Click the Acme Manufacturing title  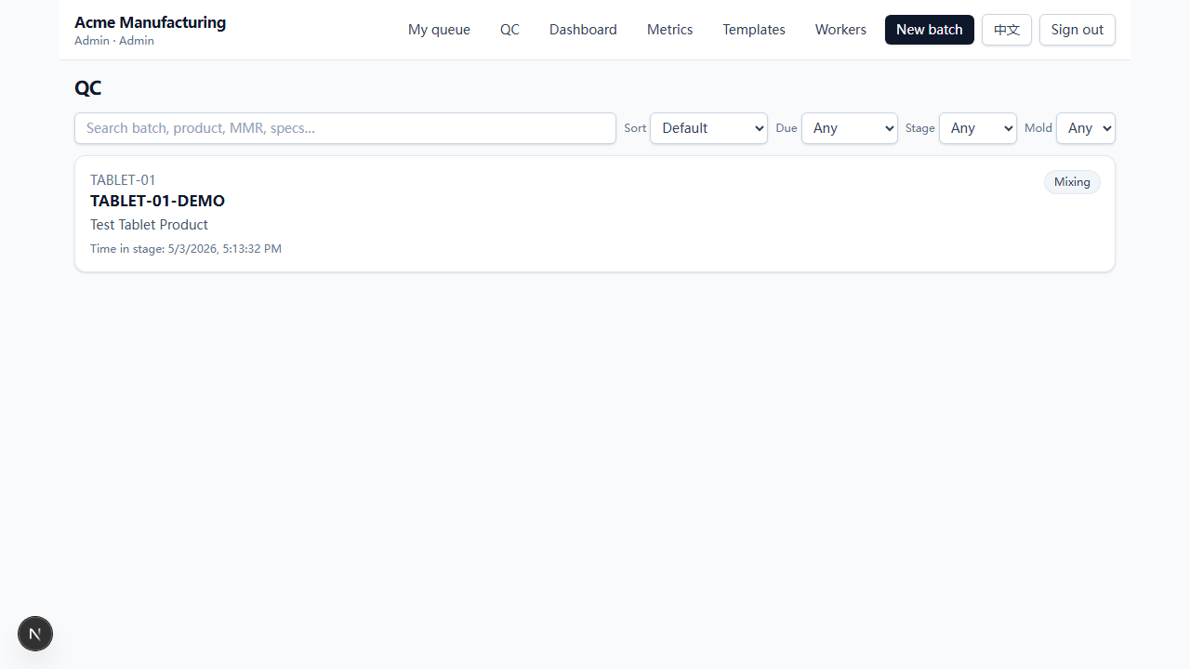[150, 22]
